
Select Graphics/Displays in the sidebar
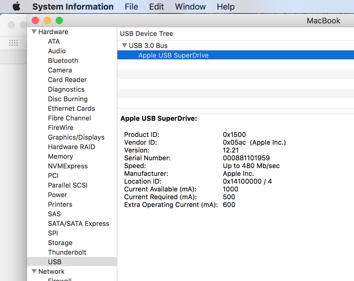(76, 137)
